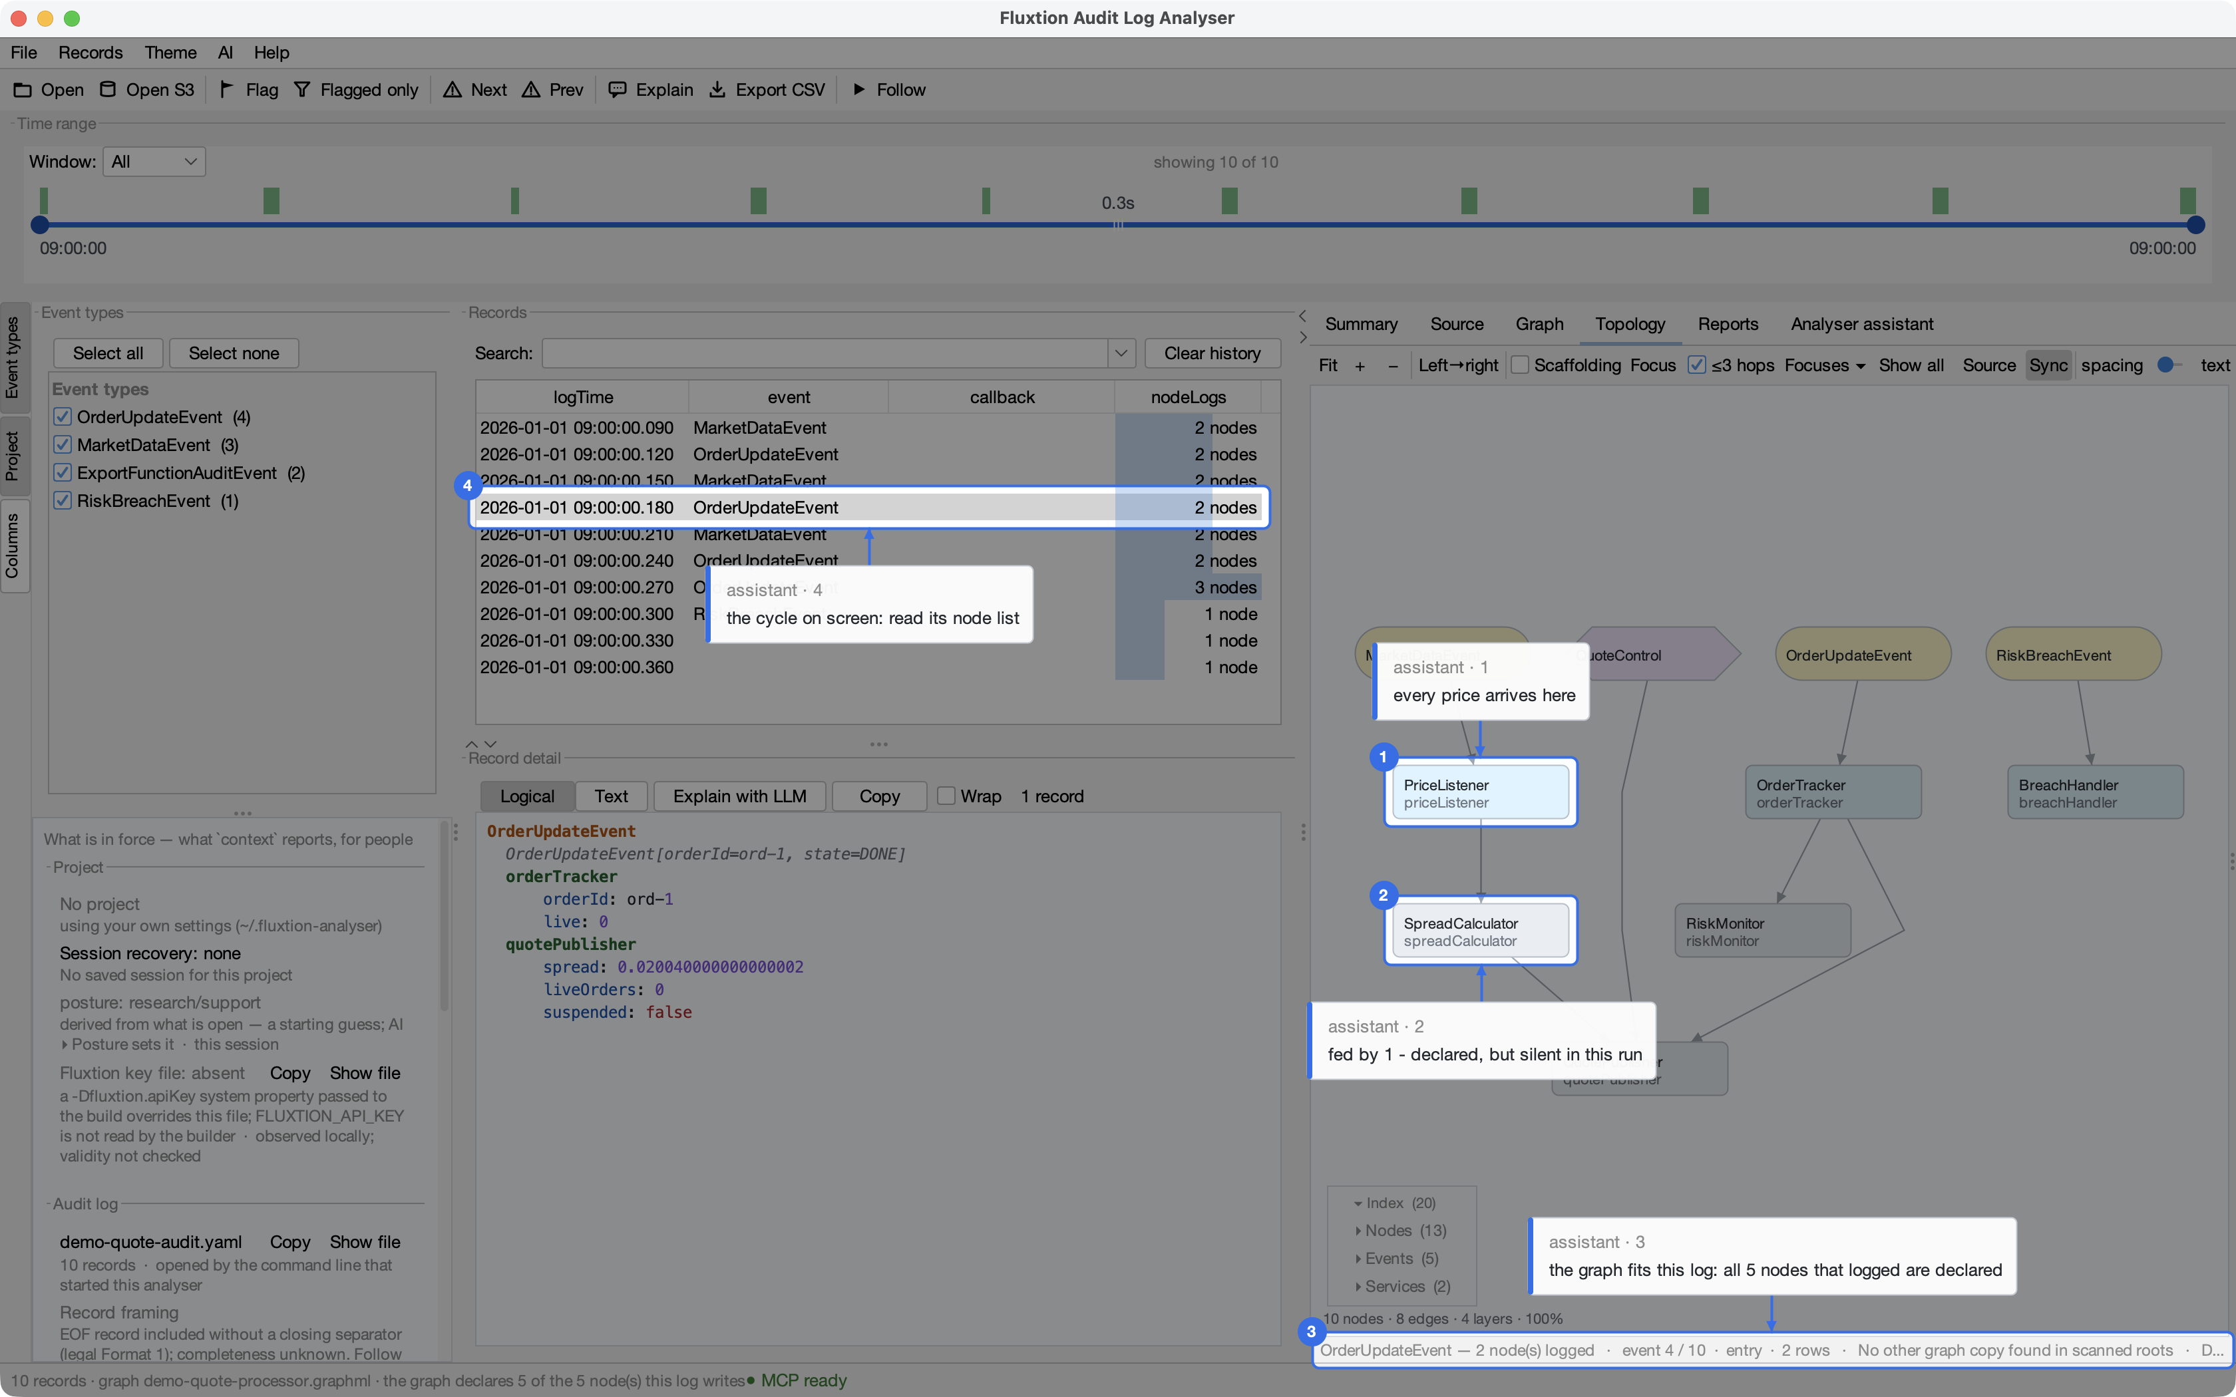Toggle the ≤3 hops checkbox
Screen dimensions: 2236x1397
tap(1696, 365)
